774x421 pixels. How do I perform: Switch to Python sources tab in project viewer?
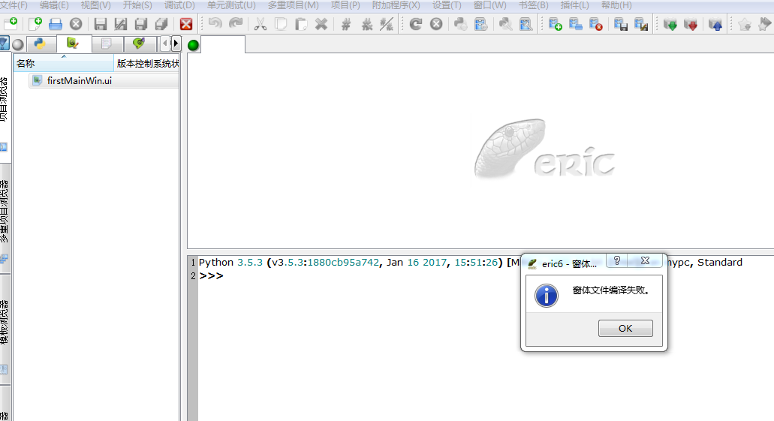coord(40,44)
